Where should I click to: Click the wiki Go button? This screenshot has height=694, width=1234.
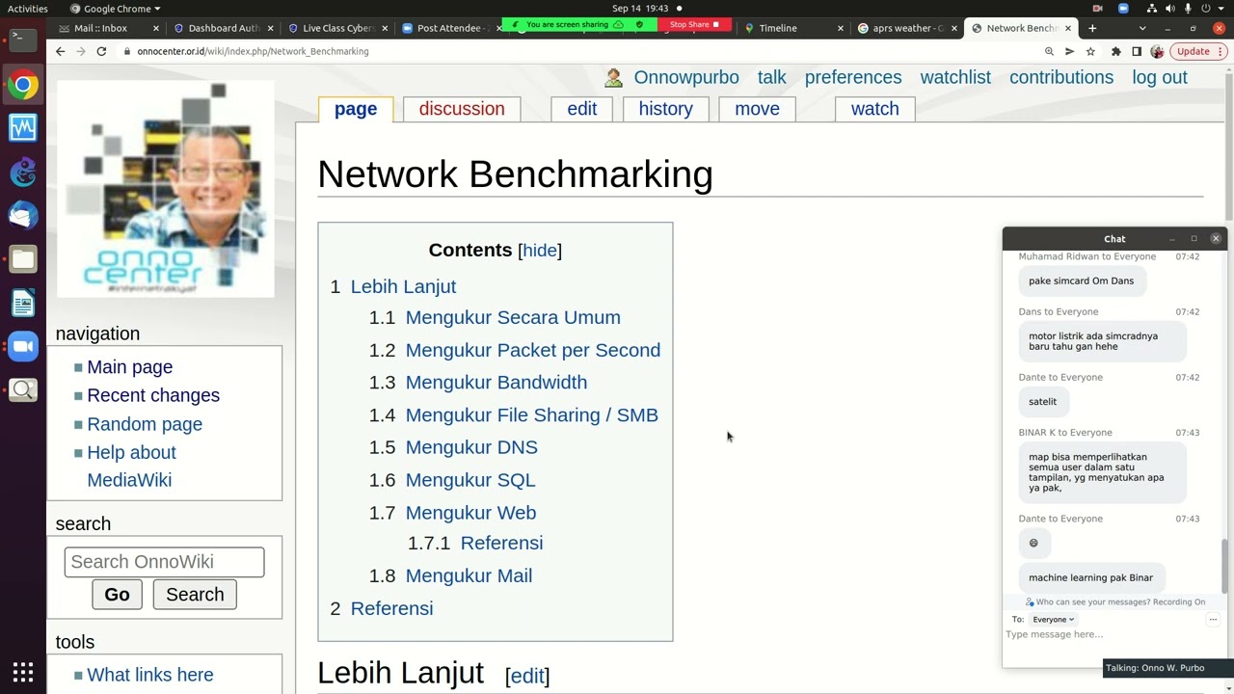pyautogui.click(x=117, y=595)
